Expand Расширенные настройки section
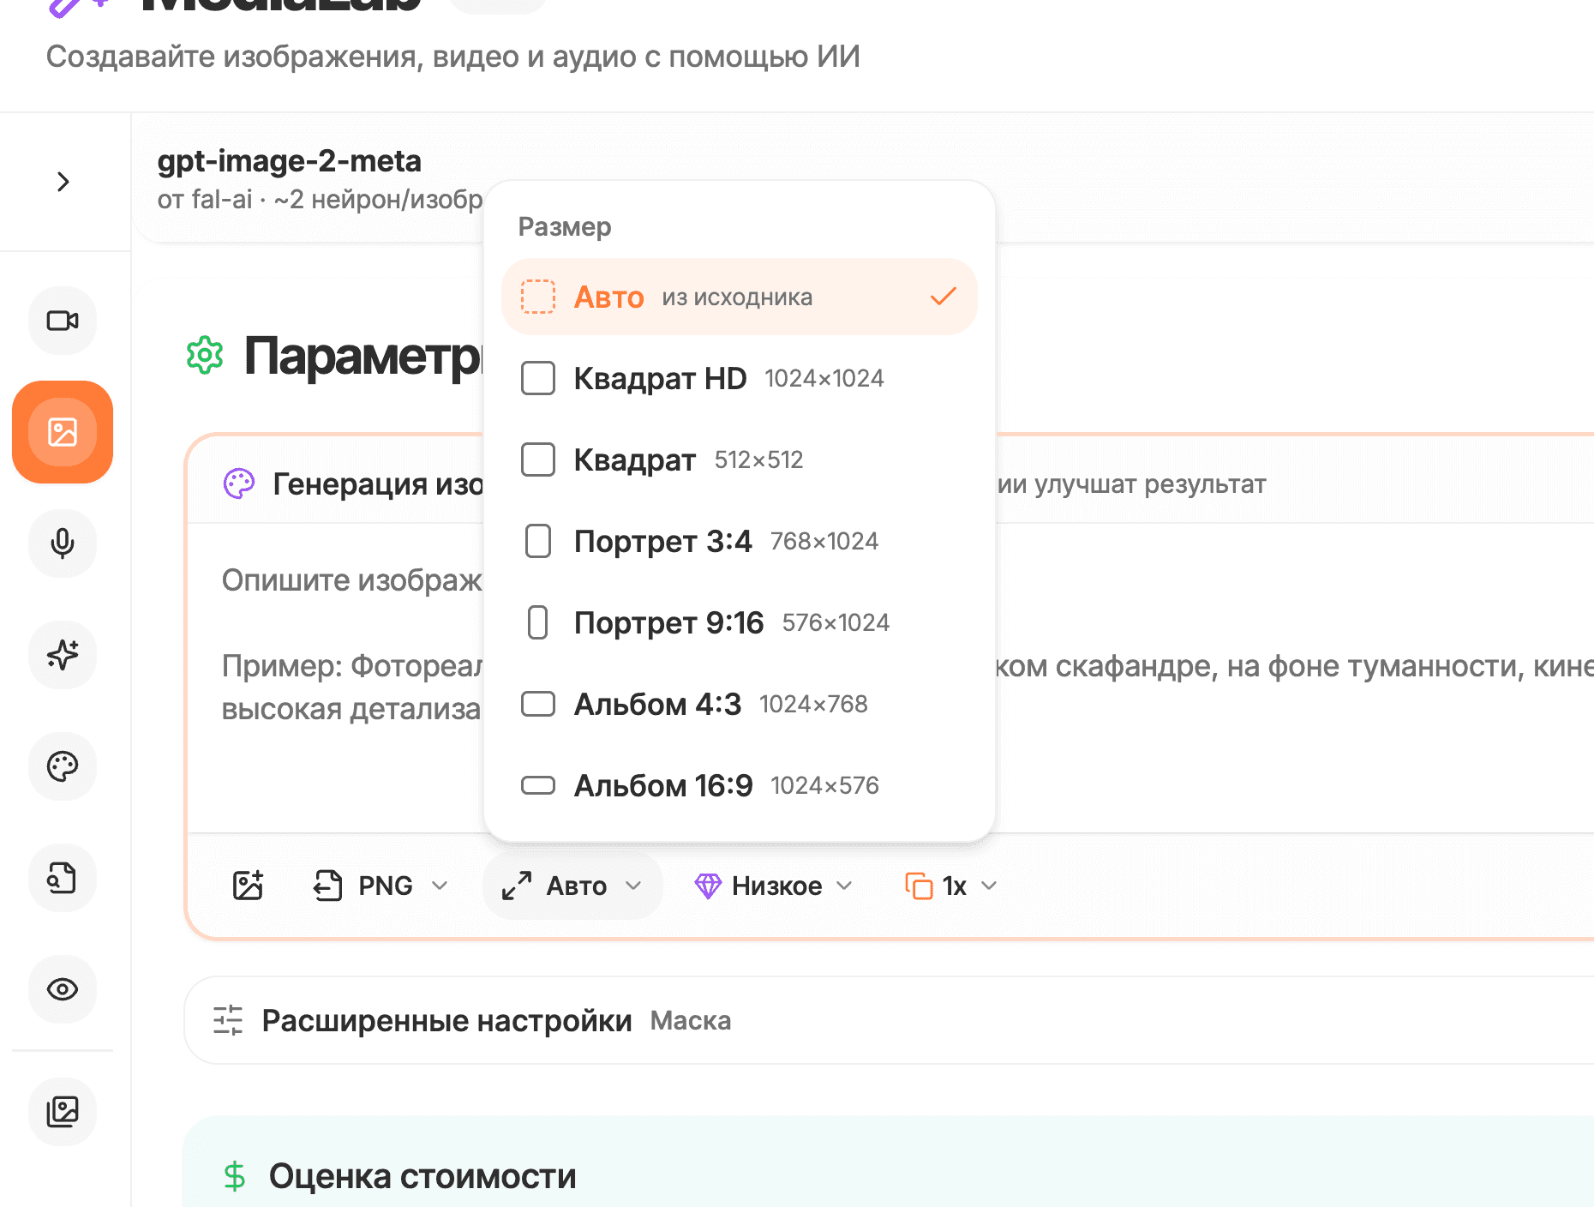Viewport: 1594px width, 1207px height. tap(889, 1020)
